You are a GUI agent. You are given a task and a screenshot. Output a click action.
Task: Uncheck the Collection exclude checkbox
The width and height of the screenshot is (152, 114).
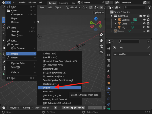tap(141, 16)
